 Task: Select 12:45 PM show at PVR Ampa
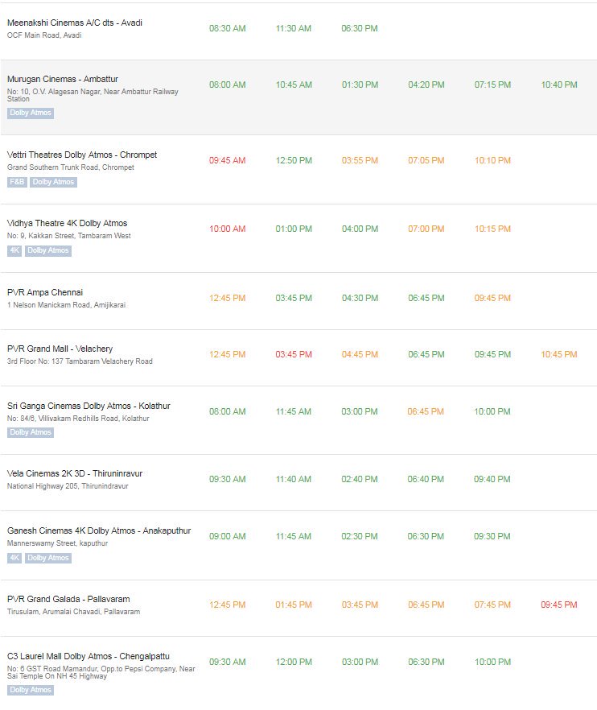point(227,298)
